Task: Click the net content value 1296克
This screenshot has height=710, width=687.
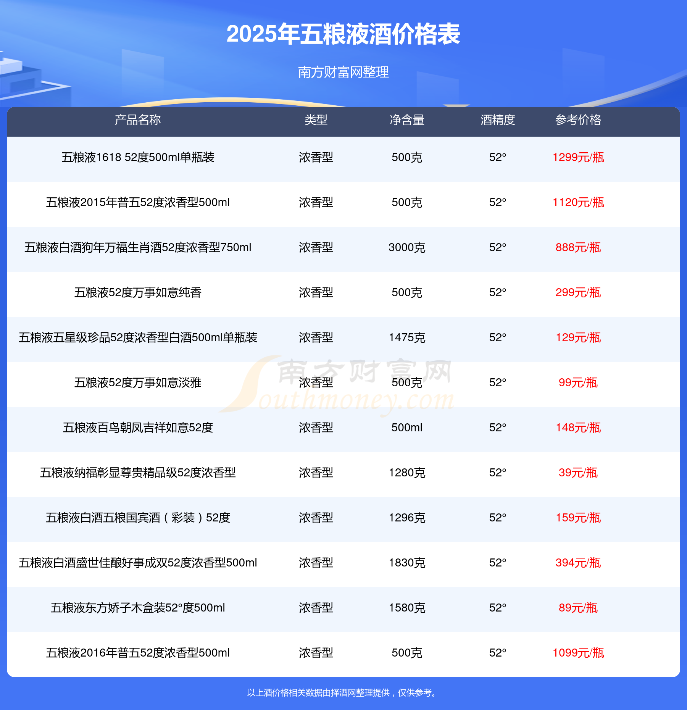Action: tap(407, 518)
